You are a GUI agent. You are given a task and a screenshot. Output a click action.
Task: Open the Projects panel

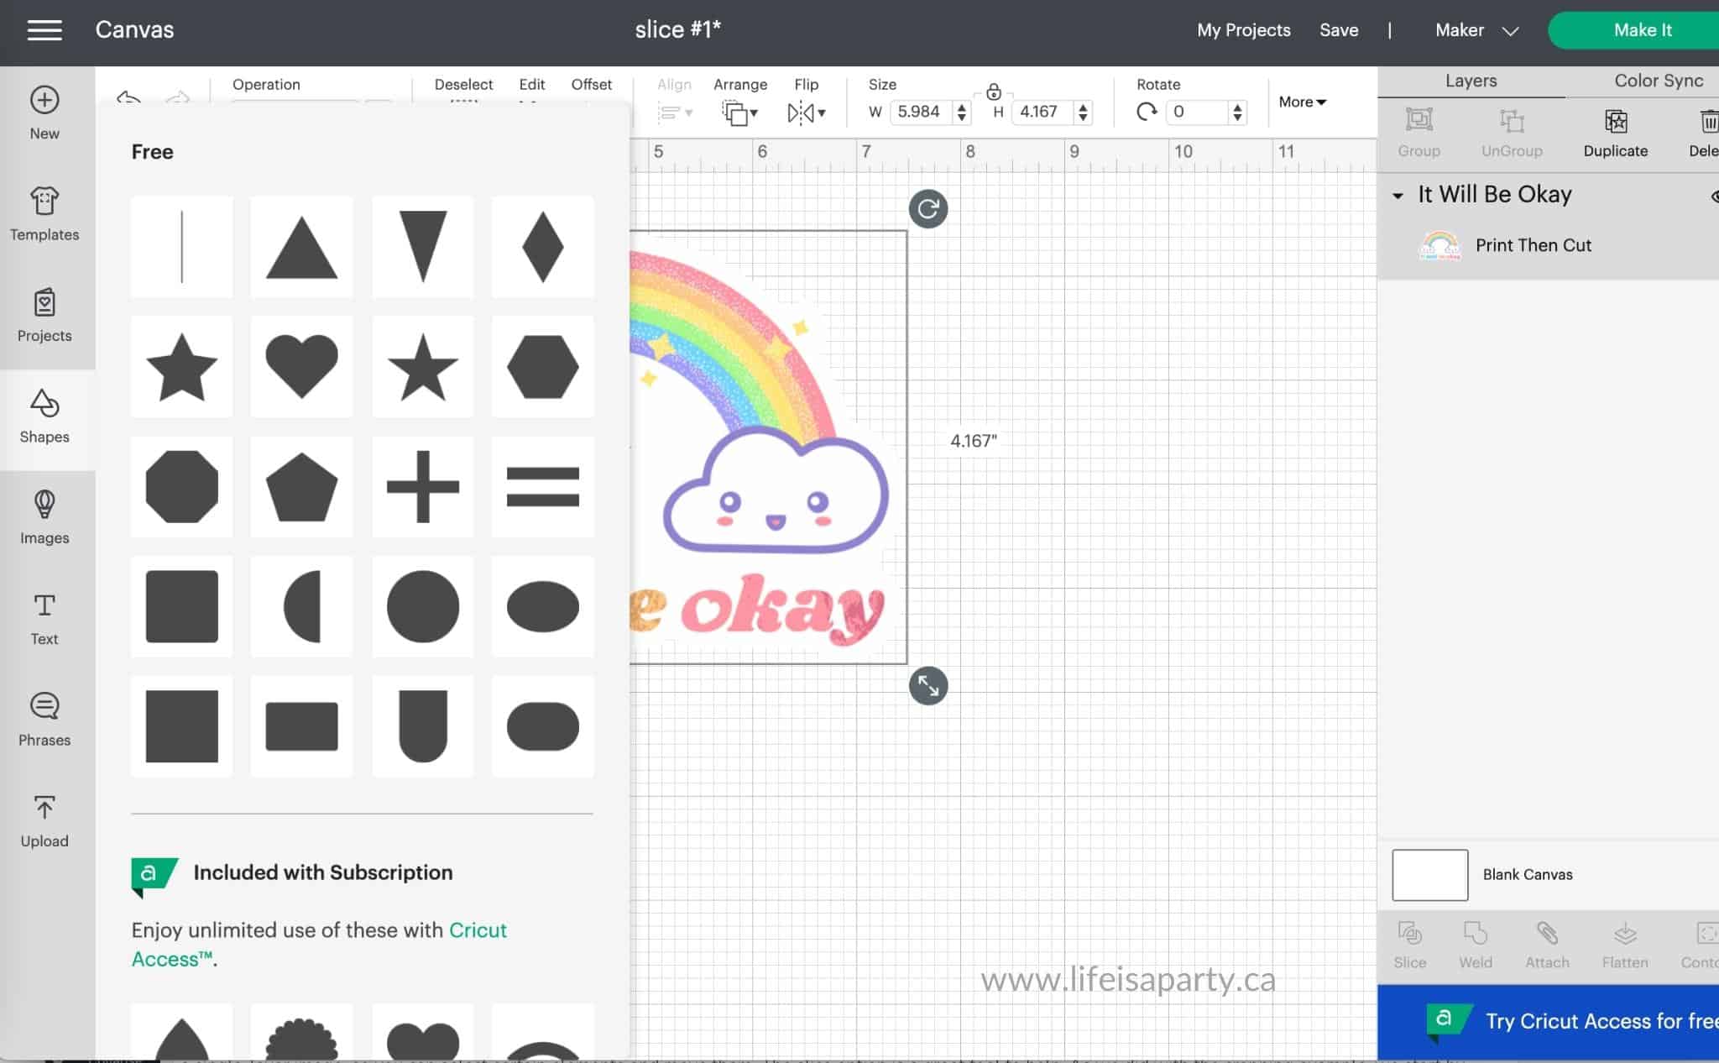(x=44, y=316)
